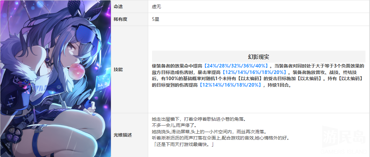Click the text 持续1回合 at the skill's end

[x=279, y=85]
